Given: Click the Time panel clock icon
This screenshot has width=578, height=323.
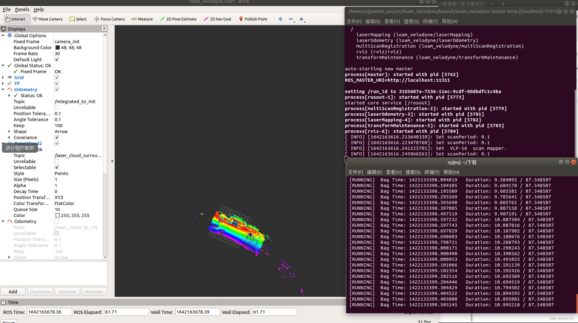Looking at the screenshot, I should click(x=3, y=302).
